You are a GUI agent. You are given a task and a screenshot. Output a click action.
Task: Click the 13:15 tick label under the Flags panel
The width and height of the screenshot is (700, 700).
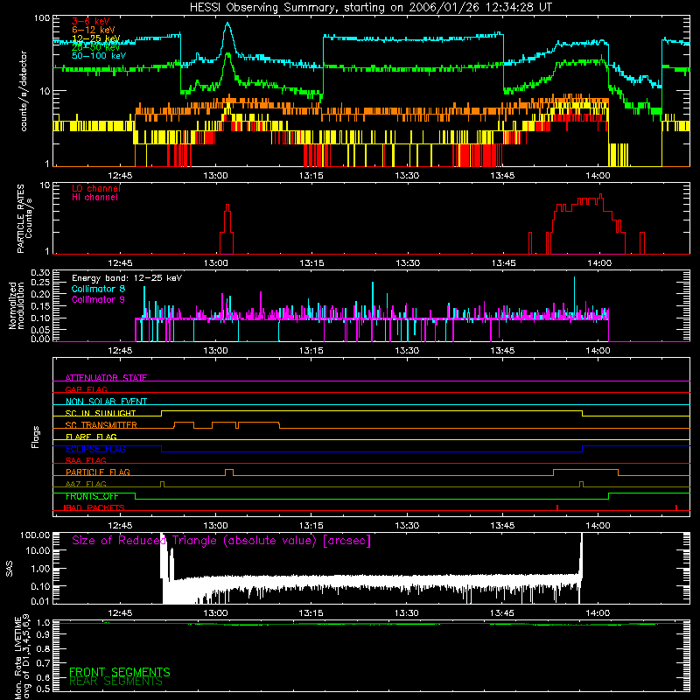click(x=311, y=526)
